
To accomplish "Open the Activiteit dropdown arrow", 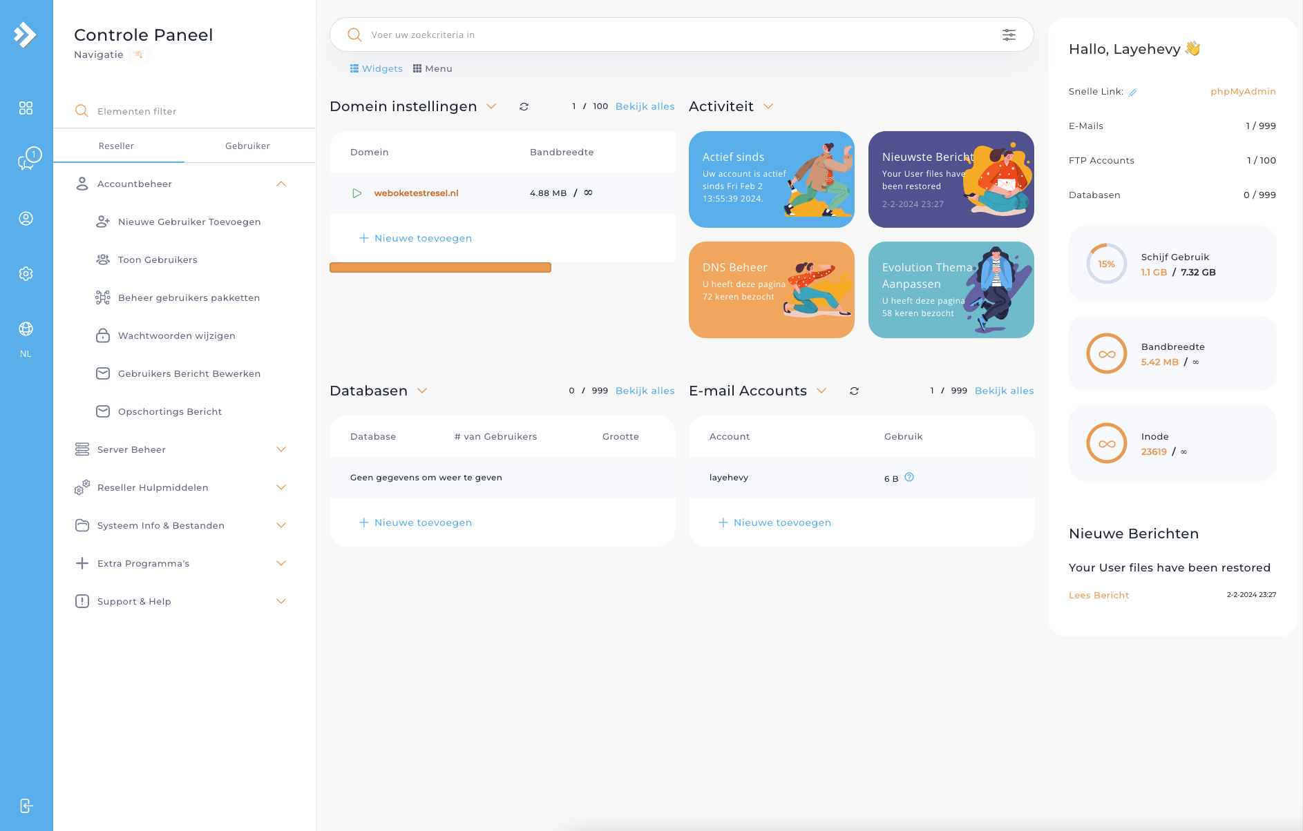I will (x=768, y=106).
